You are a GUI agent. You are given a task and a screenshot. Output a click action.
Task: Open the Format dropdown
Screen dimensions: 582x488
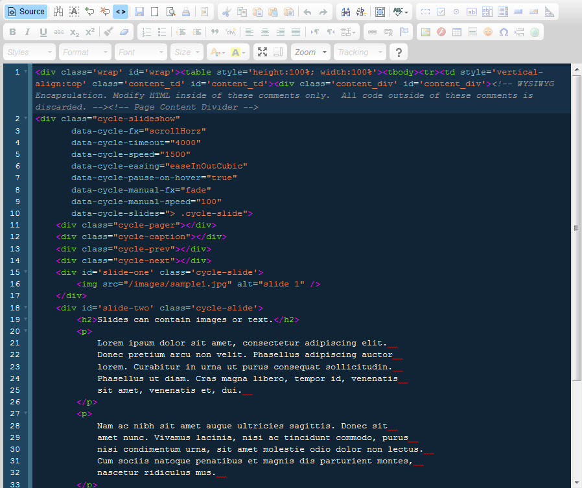(x=85, y=52)
